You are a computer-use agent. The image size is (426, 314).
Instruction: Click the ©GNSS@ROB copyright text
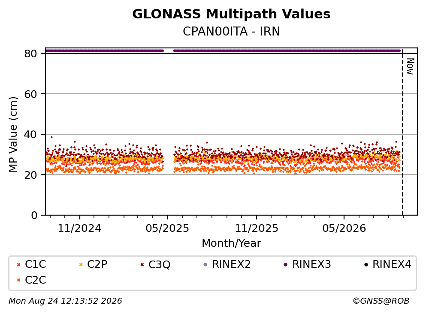click(381, 301)
